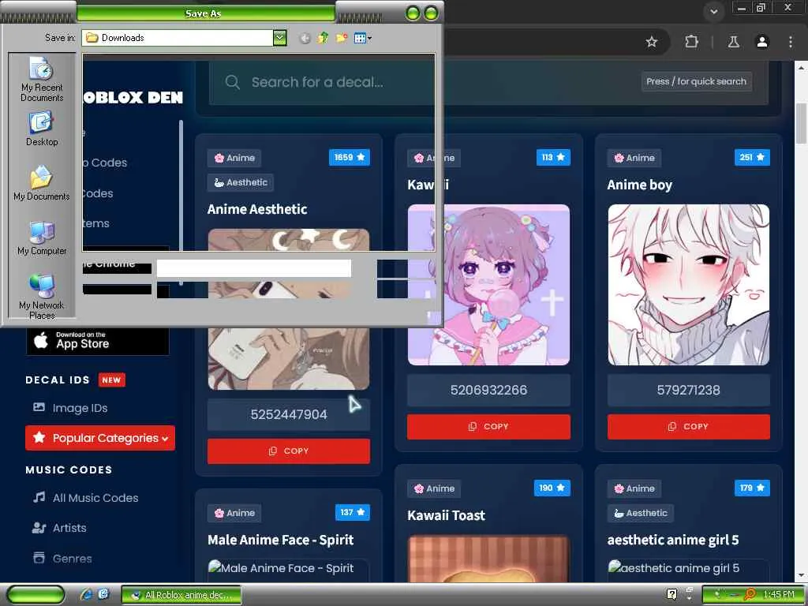
Task: Select Anime tag on Male Anime Face card
Action: coord(234,513)
